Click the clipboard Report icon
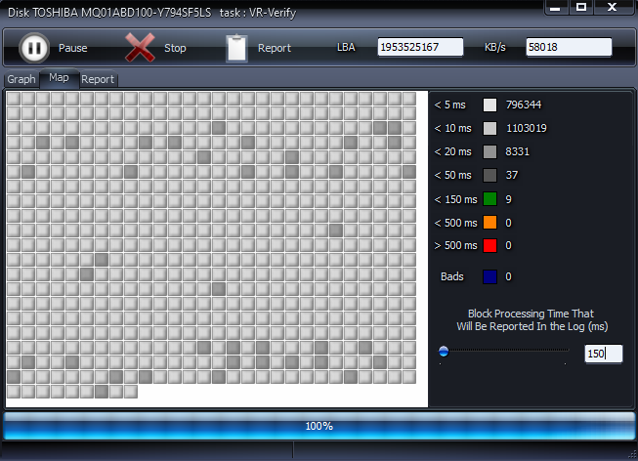Image resolution: width=638 pixels, height=461 pixels. (x=236, y=49)
